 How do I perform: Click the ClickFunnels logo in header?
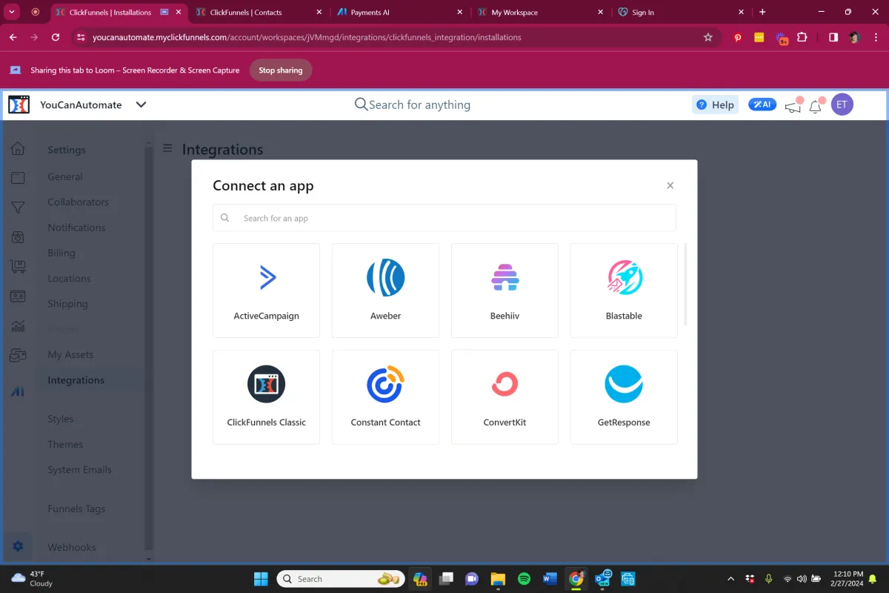pyautogui.click(x=19, y=105)
